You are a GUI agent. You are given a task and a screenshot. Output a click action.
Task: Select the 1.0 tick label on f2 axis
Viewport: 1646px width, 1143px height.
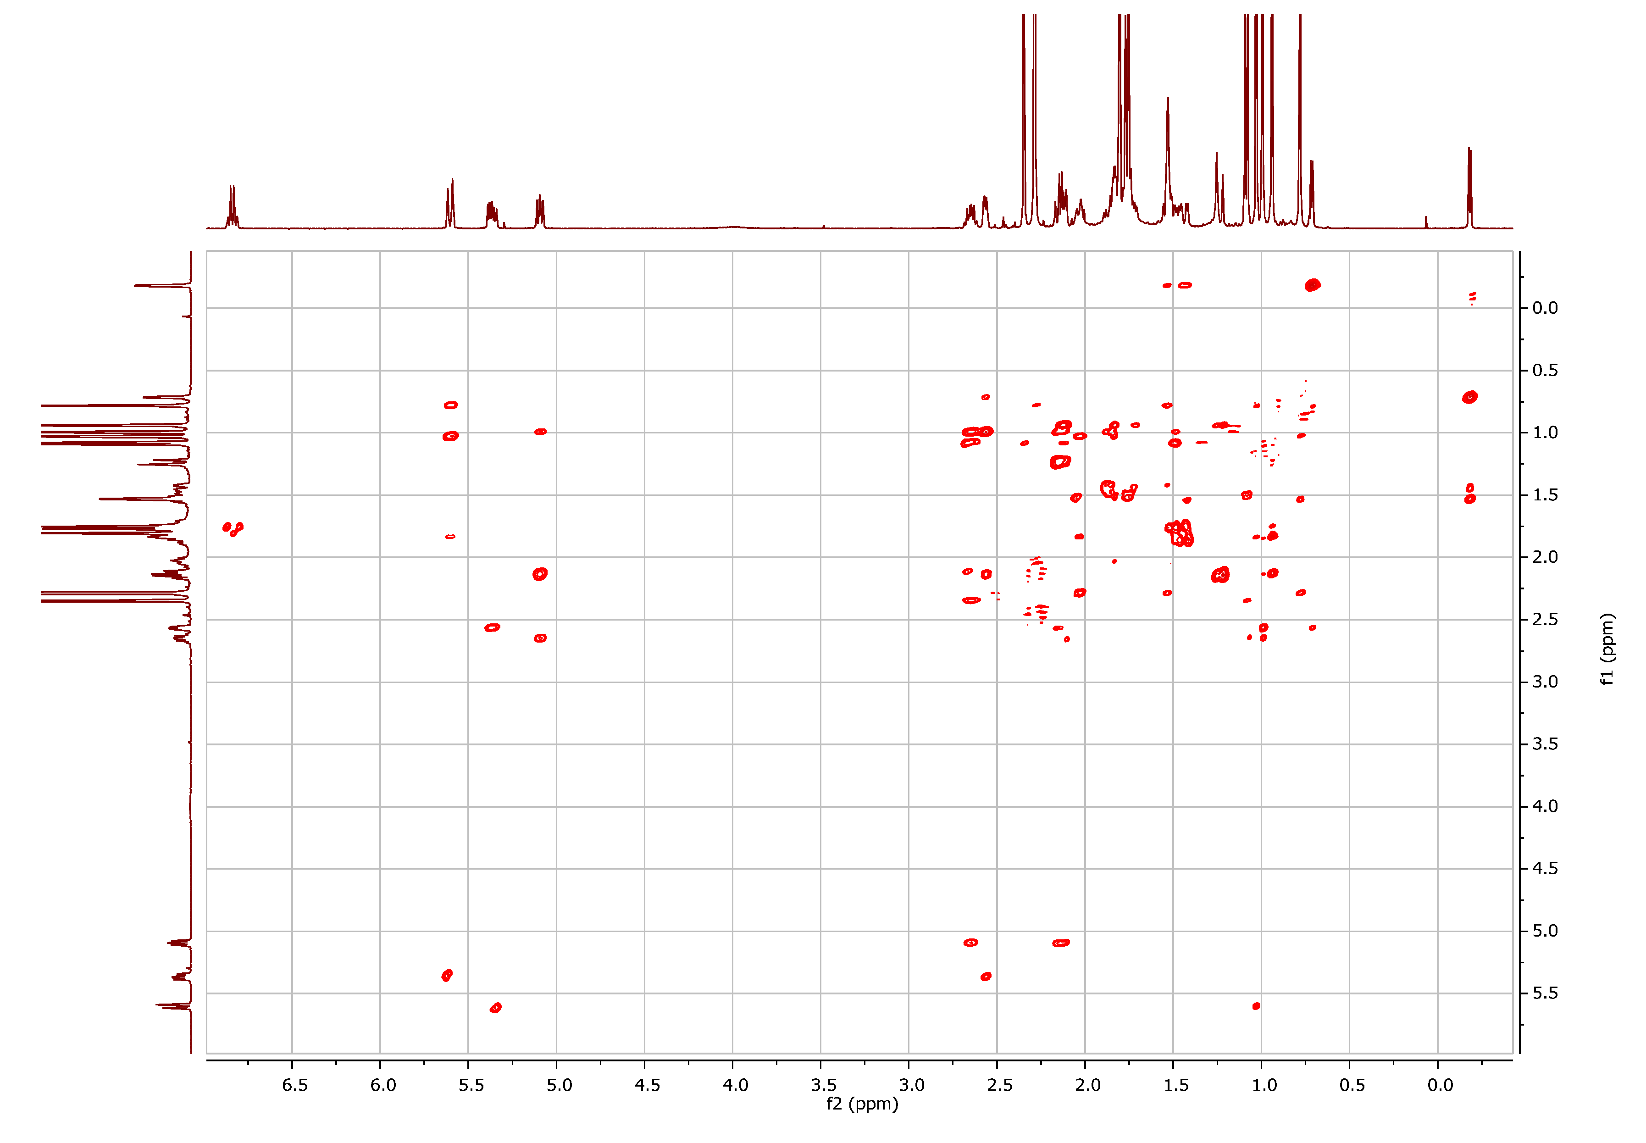(1264, 1085)
